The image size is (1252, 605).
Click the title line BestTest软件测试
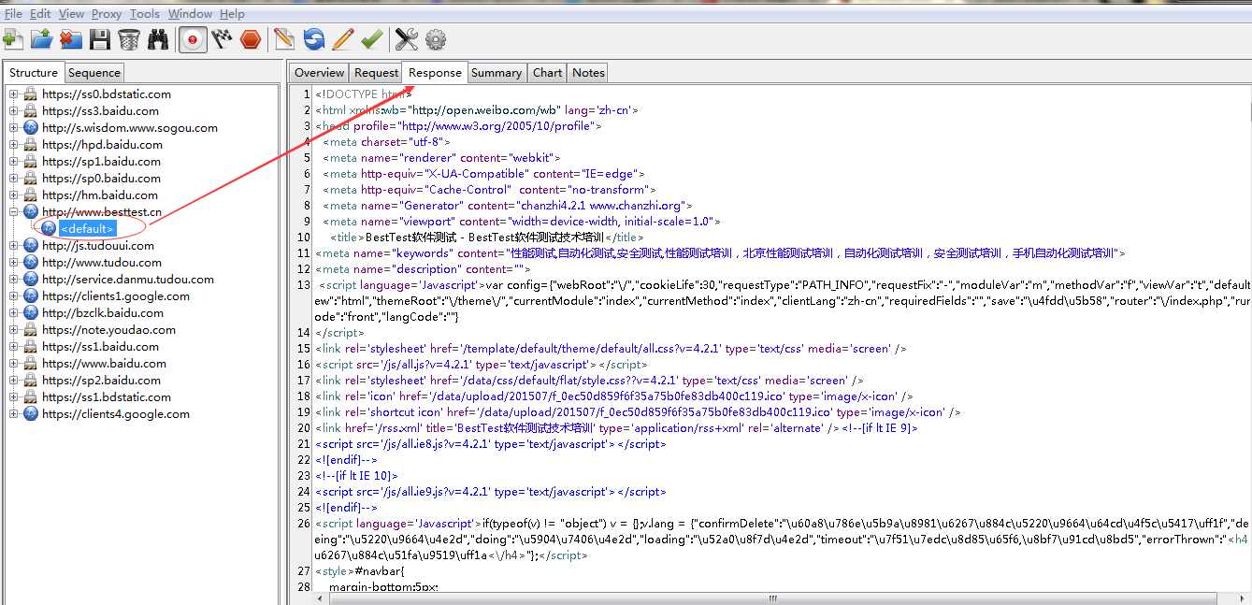point(487,238)
